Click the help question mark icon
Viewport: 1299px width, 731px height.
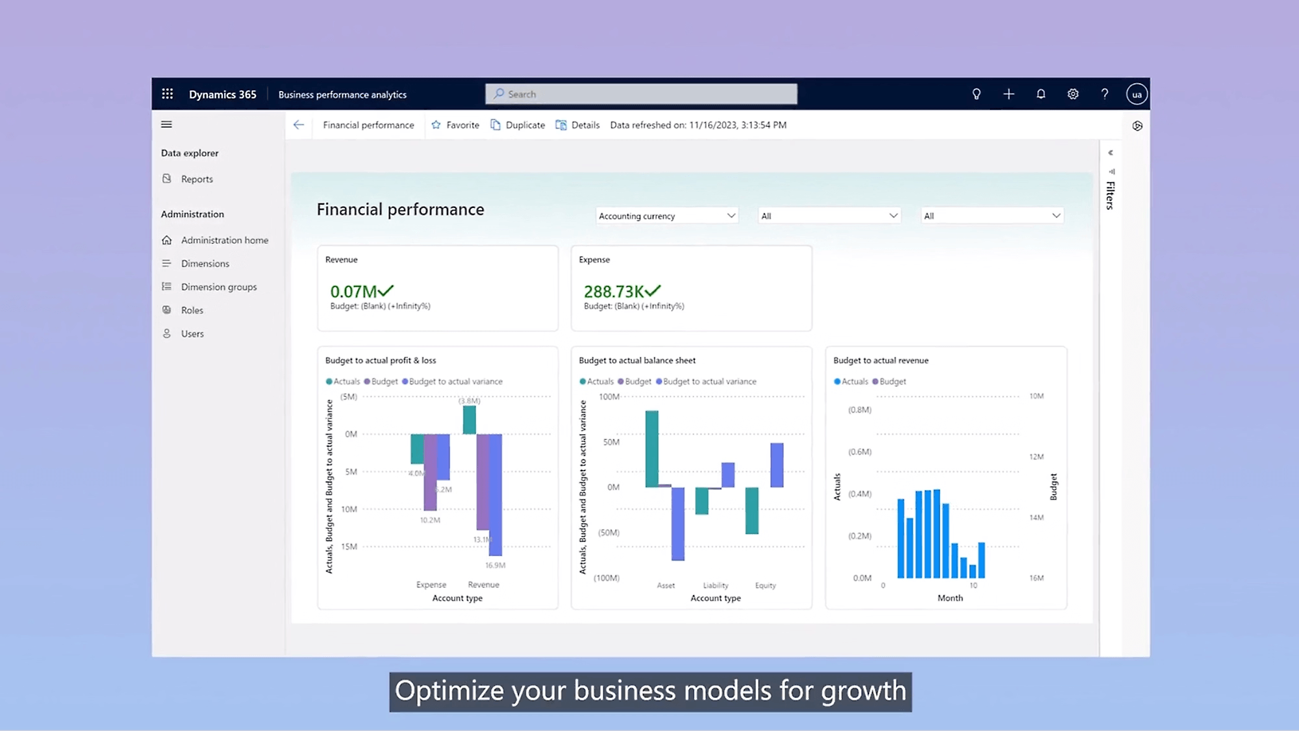1104,94
